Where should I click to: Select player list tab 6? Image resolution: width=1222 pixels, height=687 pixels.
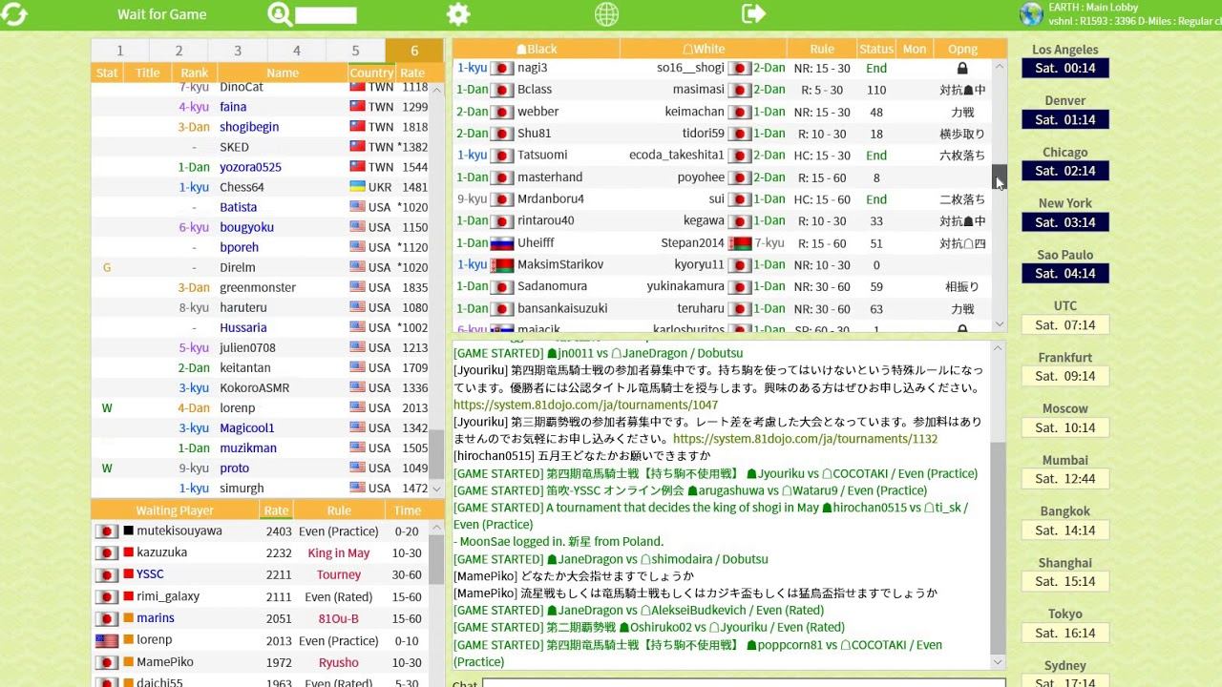click(414, 51)
